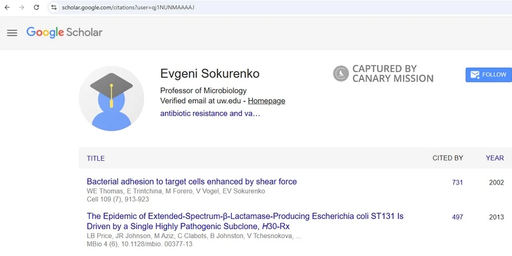Viewport: 512px width, 256px height.
Task: View the 497 citations of the second paper
Action: coord(458,217)
